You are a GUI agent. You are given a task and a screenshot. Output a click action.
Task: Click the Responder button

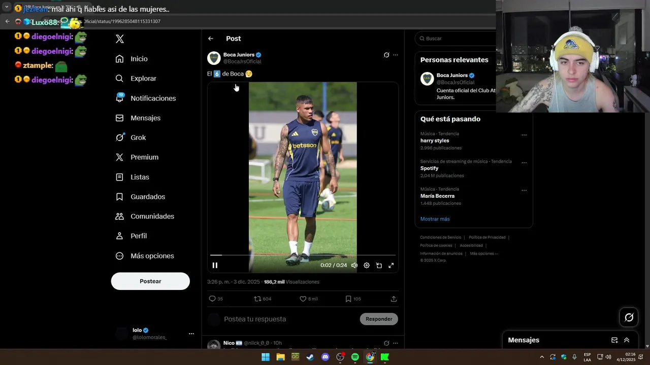coord(379,319)
